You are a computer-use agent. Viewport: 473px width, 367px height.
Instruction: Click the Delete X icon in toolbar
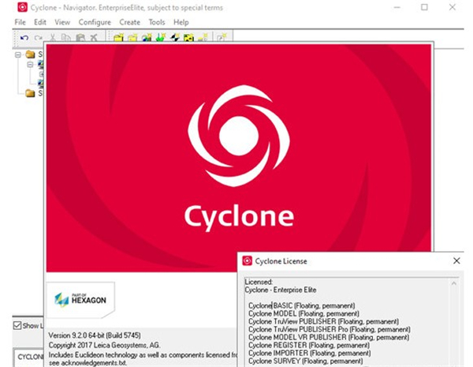pyautogui.click(x=93, y=38)
